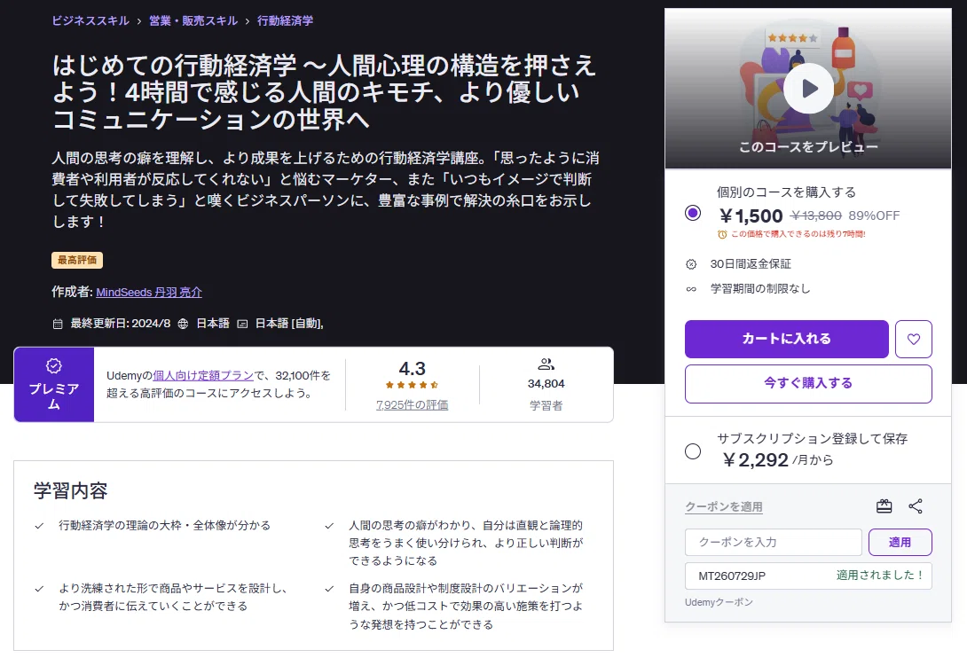Screen dimensions: 967x658
Task: Click the gift course icon
Action: tap(884, 506)
